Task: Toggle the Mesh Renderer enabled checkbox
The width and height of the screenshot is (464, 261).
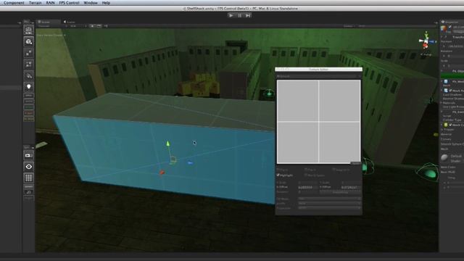Action: (450, 90)
